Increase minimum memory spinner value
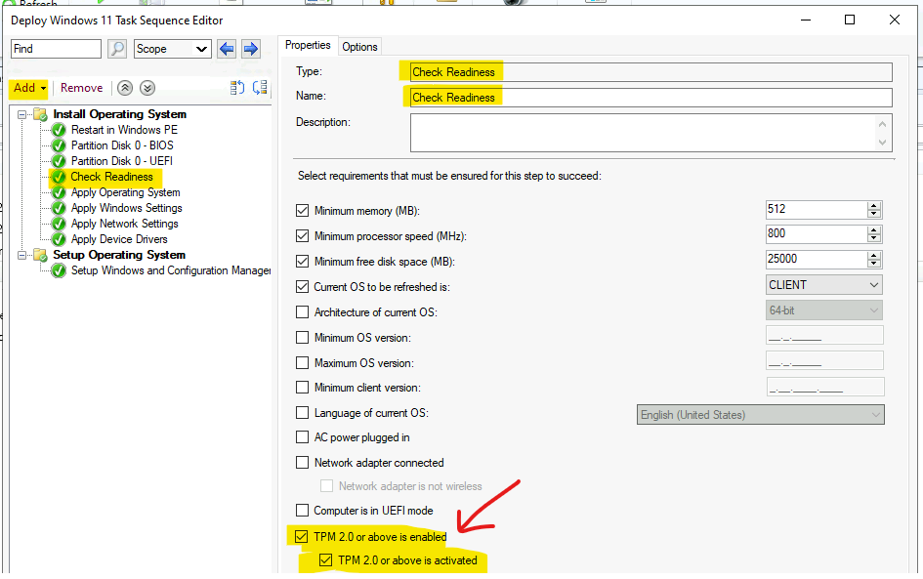This screenshot has height=579, width=923. pyautogui.click(x=874, y=205)
